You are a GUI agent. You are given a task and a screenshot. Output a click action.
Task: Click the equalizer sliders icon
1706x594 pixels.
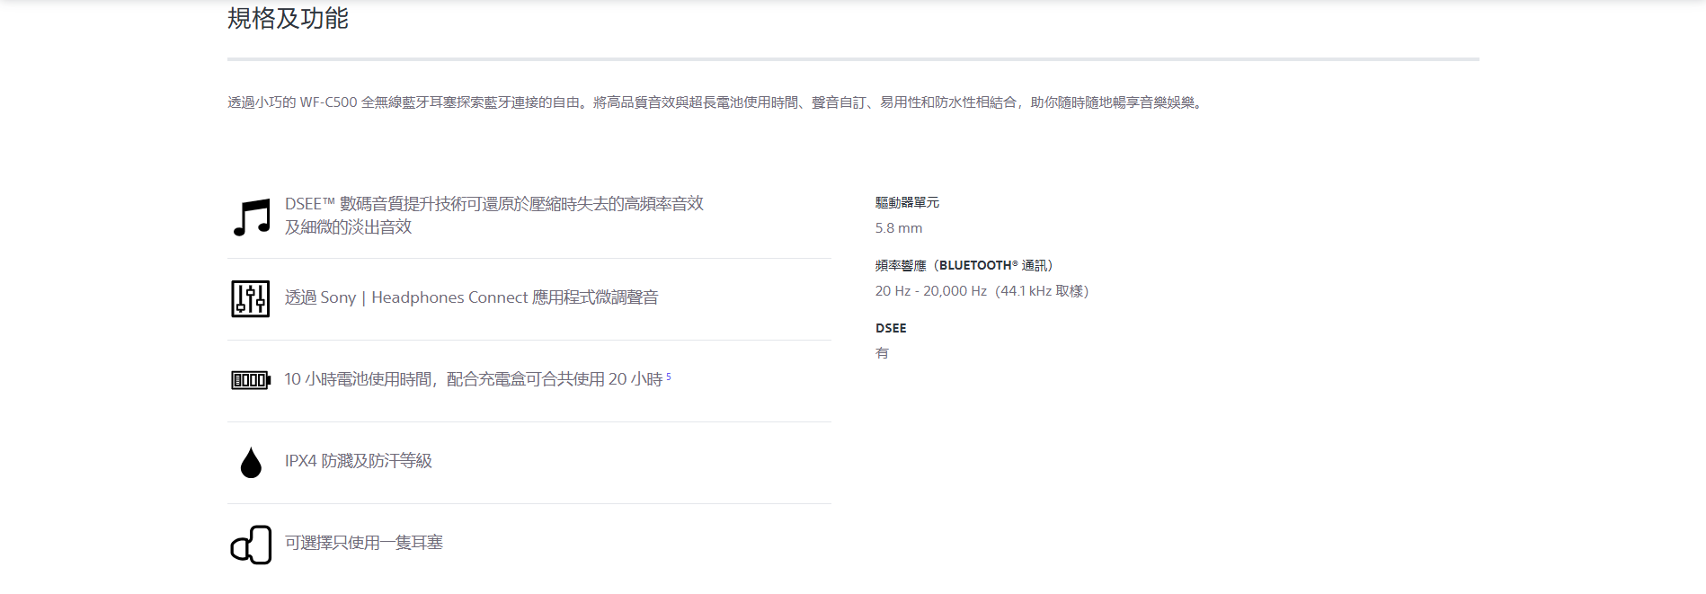click(250, 298)
